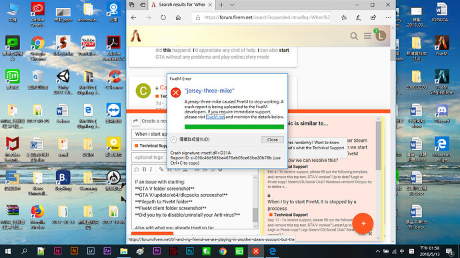This screenshot has width=460, height=258.
Task: Toggle italic formatting in post editor
Action: pyautogui.click(x=151, y=169)
